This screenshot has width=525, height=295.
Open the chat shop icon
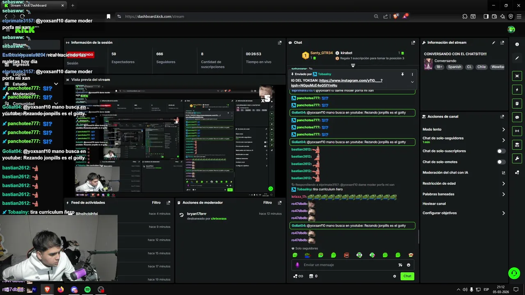(x=311, y=276)
